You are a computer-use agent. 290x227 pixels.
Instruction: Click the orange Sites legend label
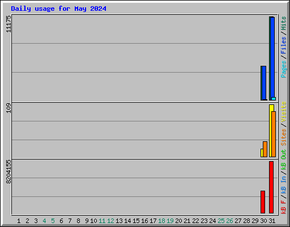284,137
